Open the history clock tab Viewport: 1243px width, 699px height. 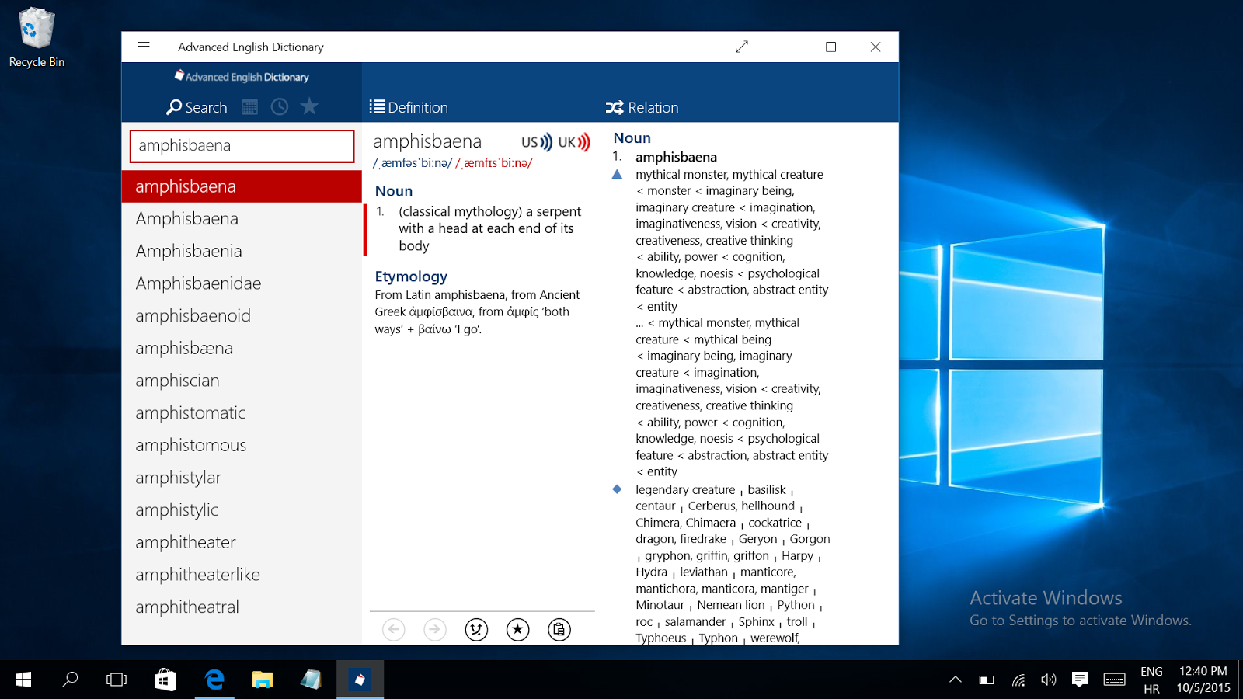280,107
